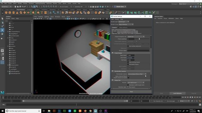This screenshot has height=113, width=202.
Task: Open the Outliner Display menu
Action: click(8, 19)
